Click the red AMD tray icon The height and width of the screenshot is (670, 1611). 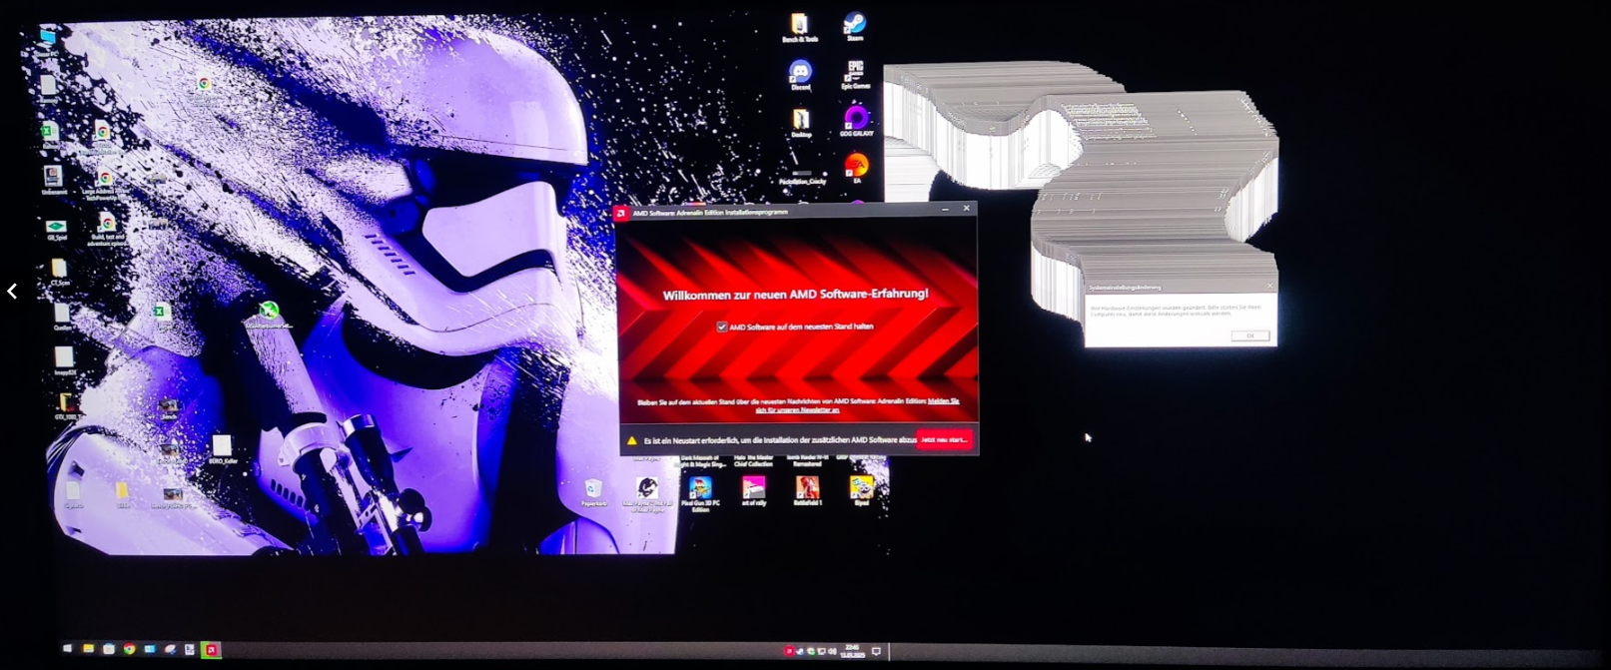[788, 651]
